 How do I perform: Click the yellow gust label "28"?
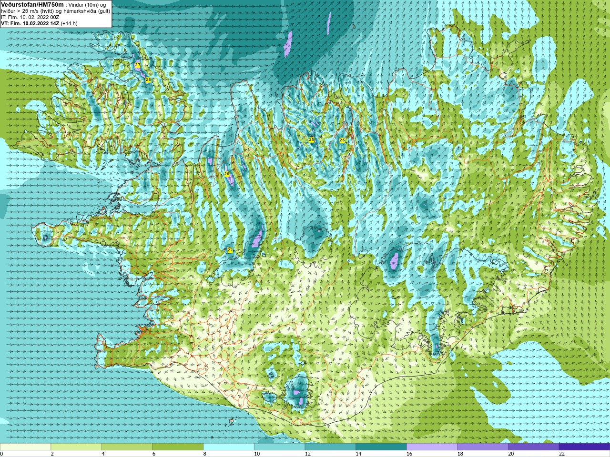pos(227,174)
